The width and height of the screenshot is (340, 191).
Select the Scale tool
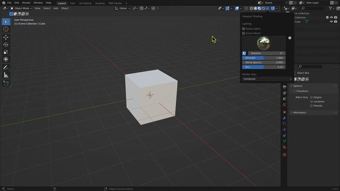coord(6,52)
